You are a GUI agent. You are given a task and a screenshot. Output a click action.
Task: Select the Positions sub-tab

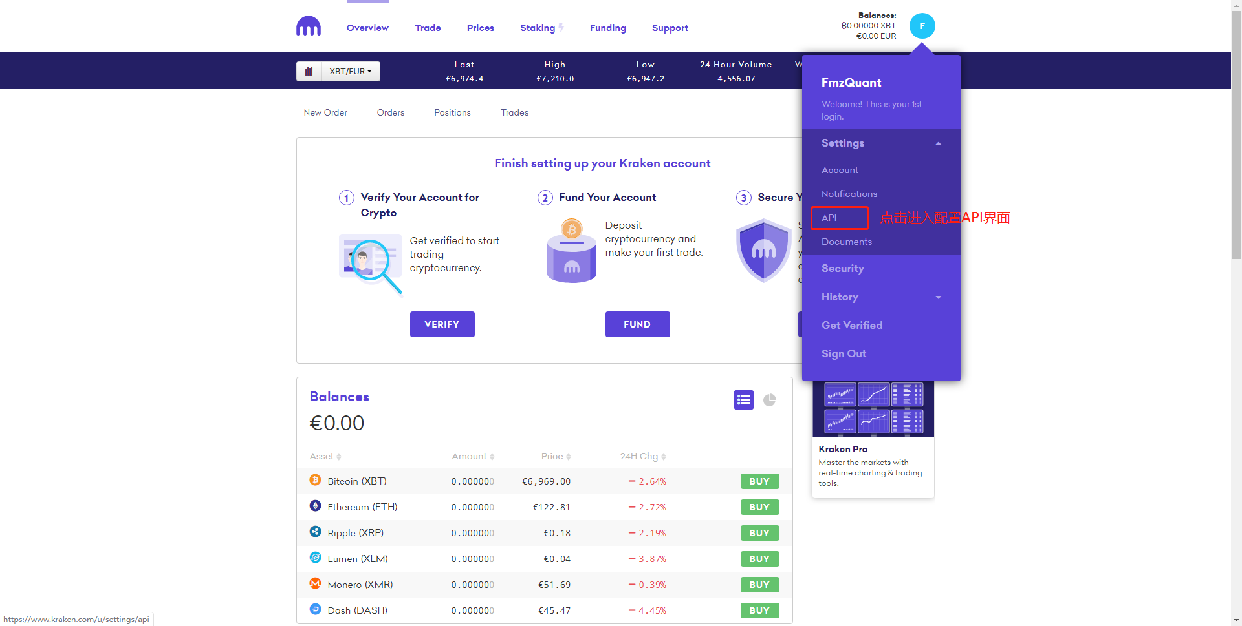click(x=453, y=112)
